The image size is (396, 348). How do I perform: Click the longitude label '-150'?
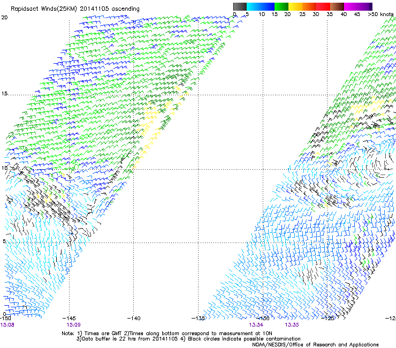(x=5, y=319)
